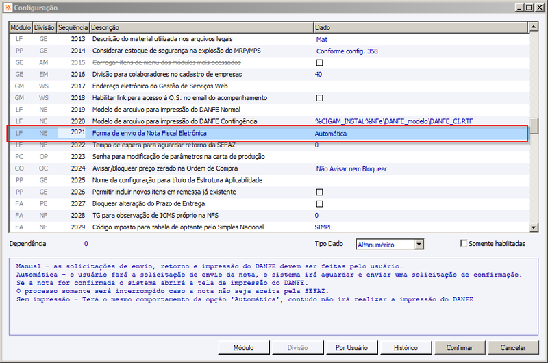548x363 pixels.
Task: Enable the Somente habilitadas checkbox
Action: [x=464, y=243]
